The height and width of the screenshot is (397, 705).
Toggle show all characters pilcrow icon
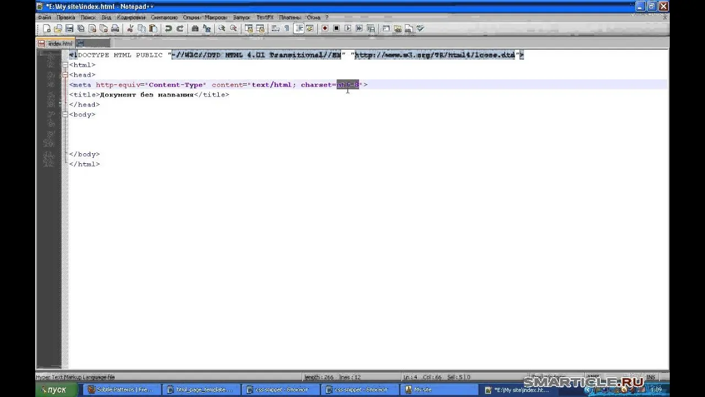point(286,29)
